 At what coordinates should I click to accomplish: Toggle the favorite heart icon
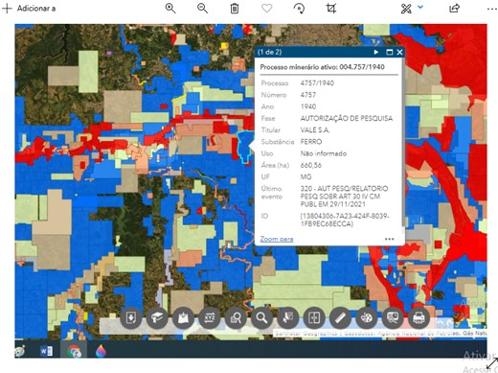pyautogui.click(x=266, y=9)
